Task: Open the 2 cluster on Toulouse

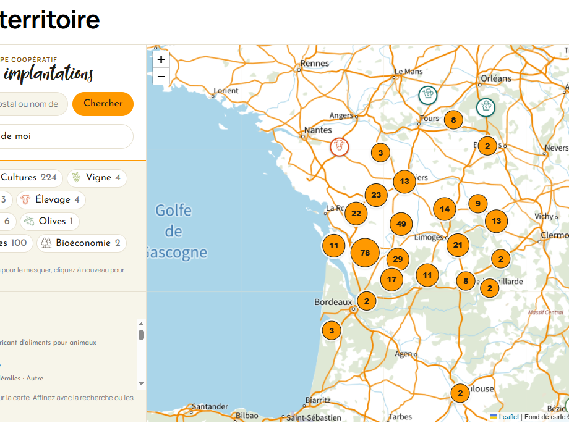Action: point(460,393)
